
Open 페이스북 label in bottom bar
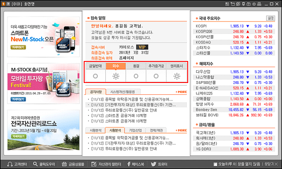(138, 164)
